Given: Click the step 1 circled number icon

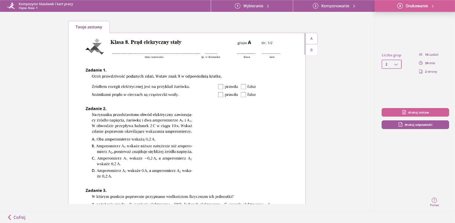Looking at the screenshot, I should point(237,6).
